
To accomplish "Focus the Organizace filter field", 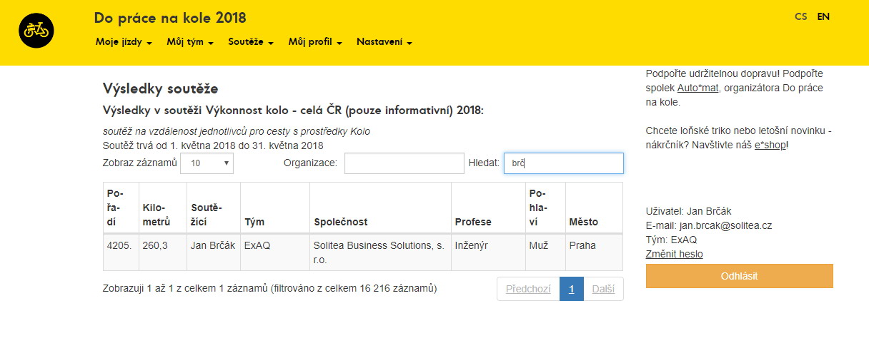I will (404, 163).
